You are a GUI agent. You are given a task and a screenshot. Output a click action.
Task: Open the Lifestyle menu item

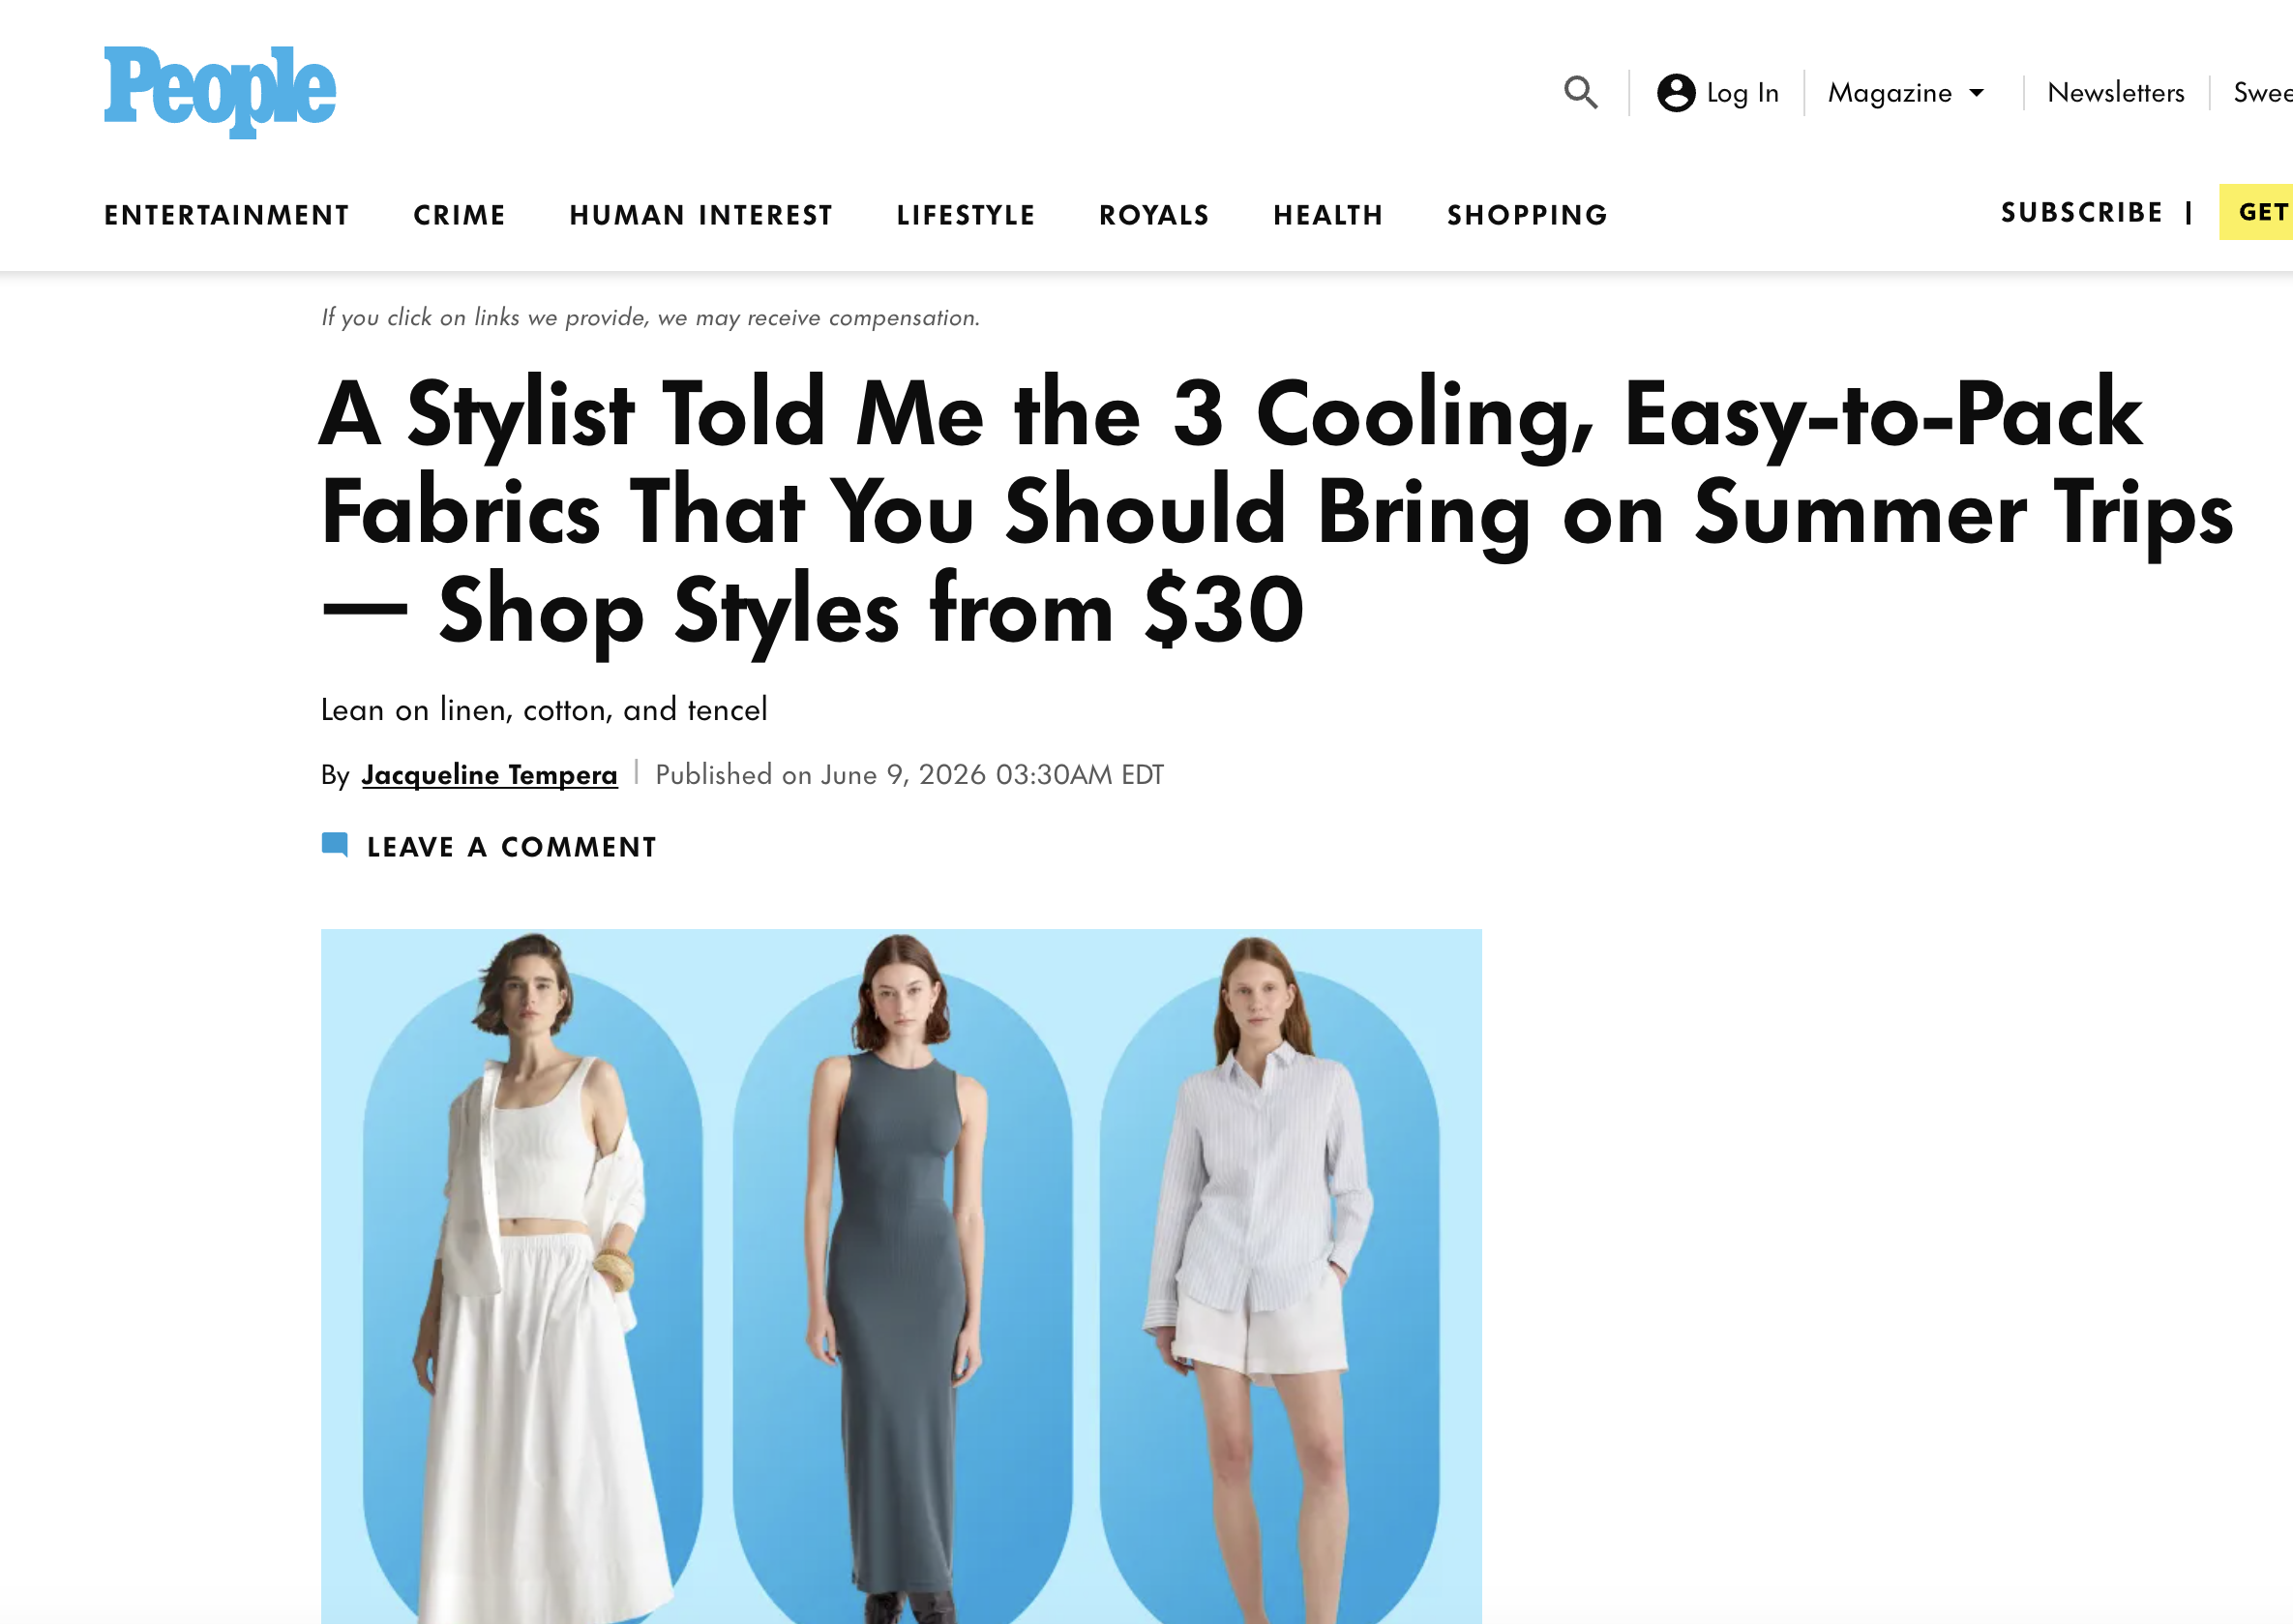click(x=966, y=215)
